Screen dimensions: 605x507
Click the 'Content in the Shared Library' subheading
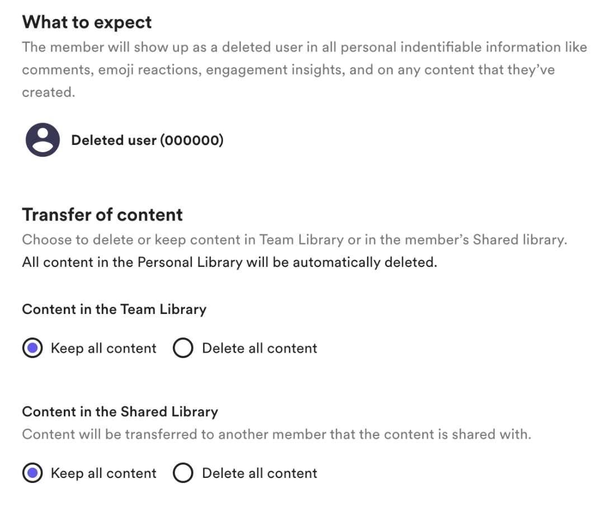point(120,412)
